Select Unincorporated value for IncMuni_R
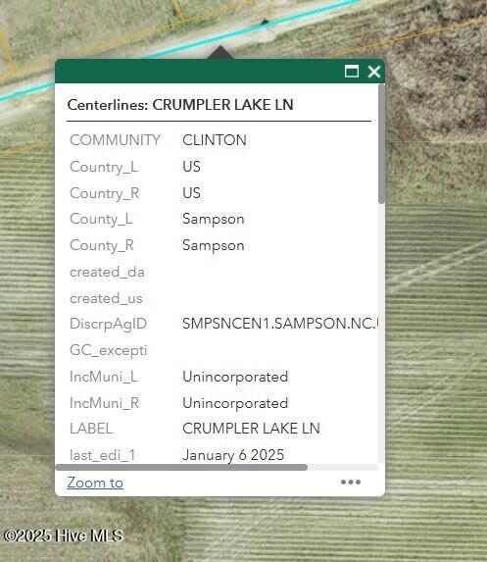The height and width of the screenshot is (562, 487). point(235,403)
